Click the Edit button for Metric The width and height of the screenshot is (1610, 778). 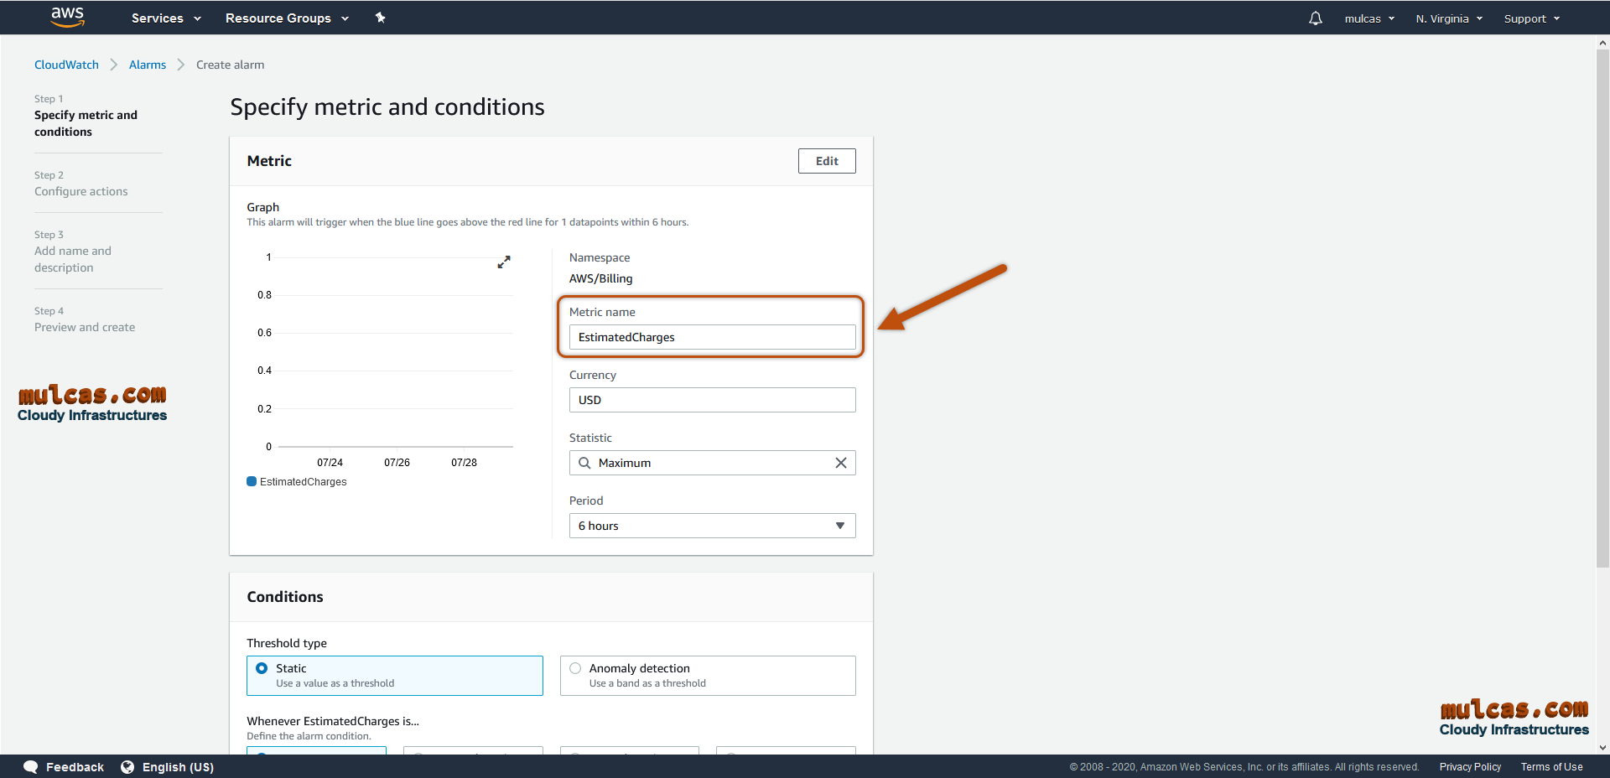[826, 161]
